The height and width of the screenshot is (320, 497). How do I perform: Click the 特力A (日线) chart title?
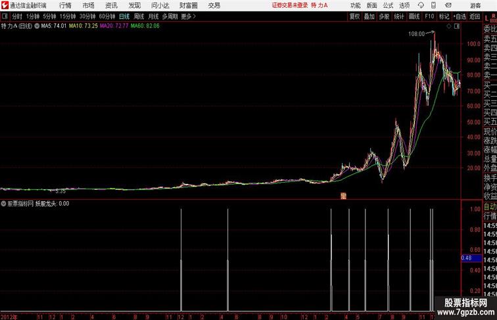click(x=17, y=26)
